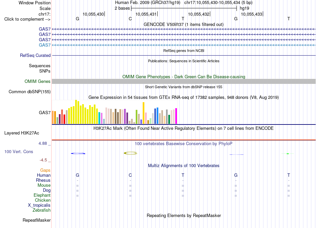This screenshot has height=228, width=316.
Task: Click the SNPs track label
Action: pos(45,71)
